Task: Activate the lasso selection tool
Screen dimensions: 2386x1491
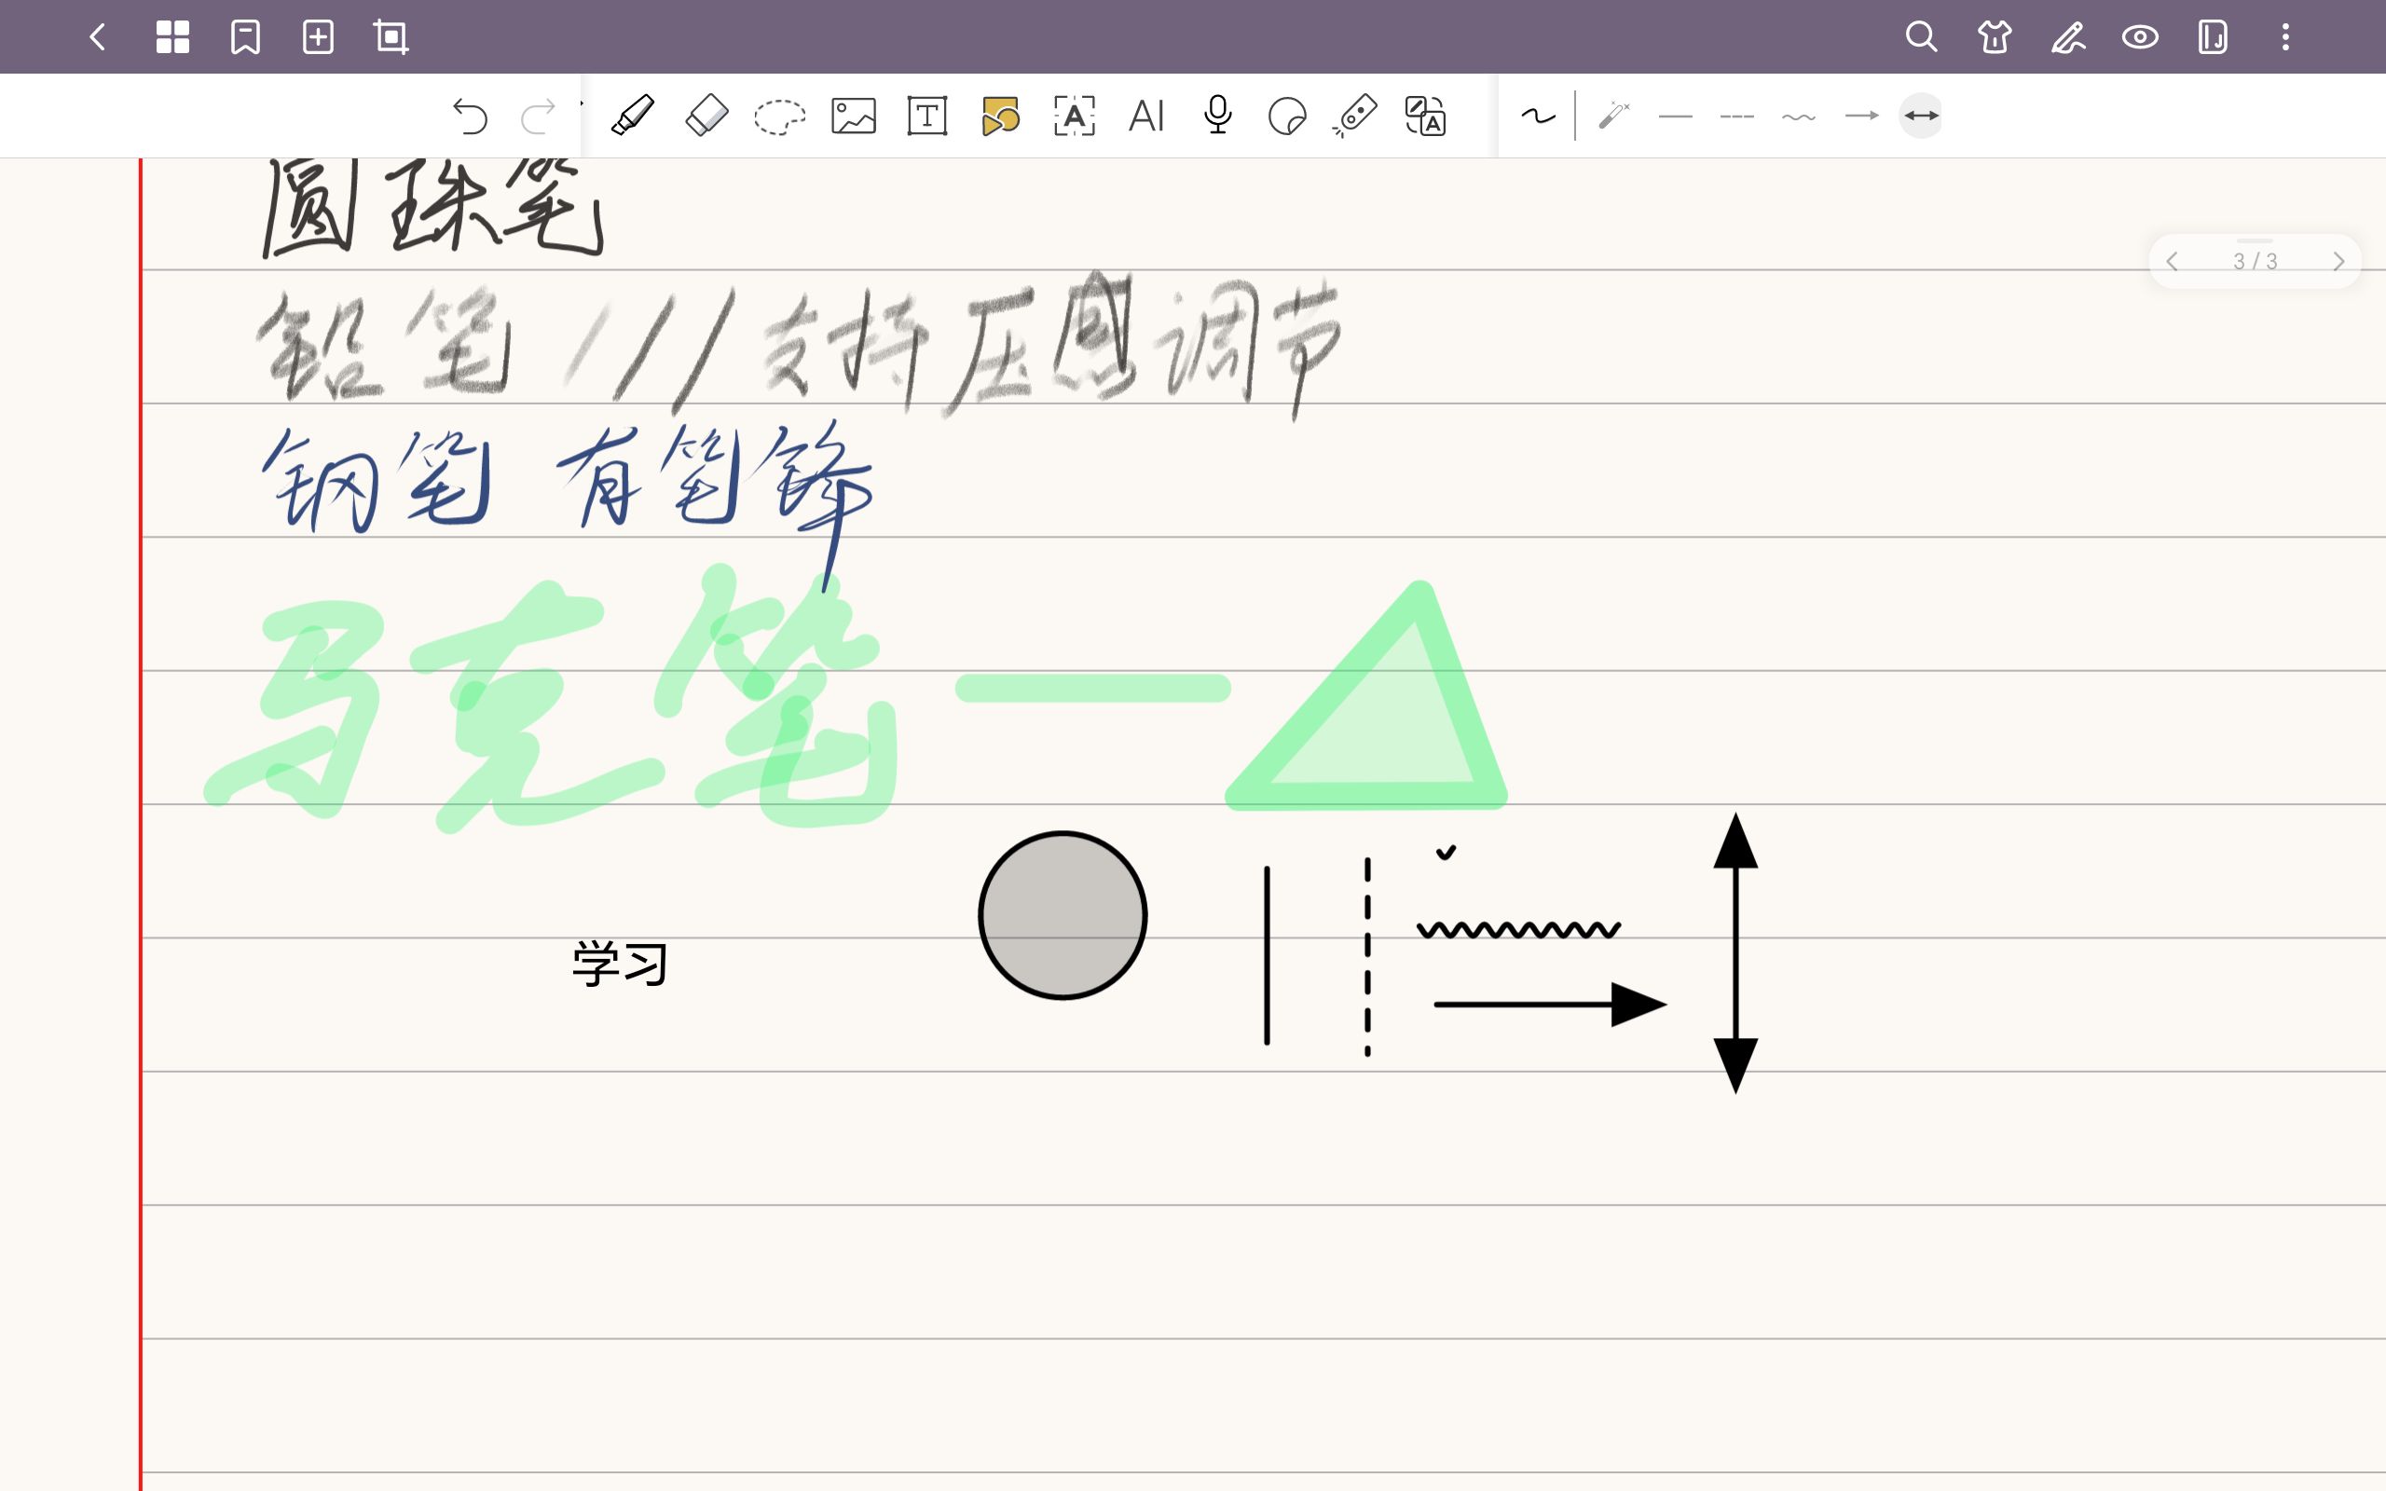Action: coord(779,116)
